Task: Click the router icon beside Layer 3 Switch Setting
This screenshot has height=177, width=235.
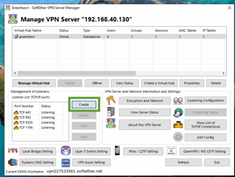Action: [x=66, y=151]
